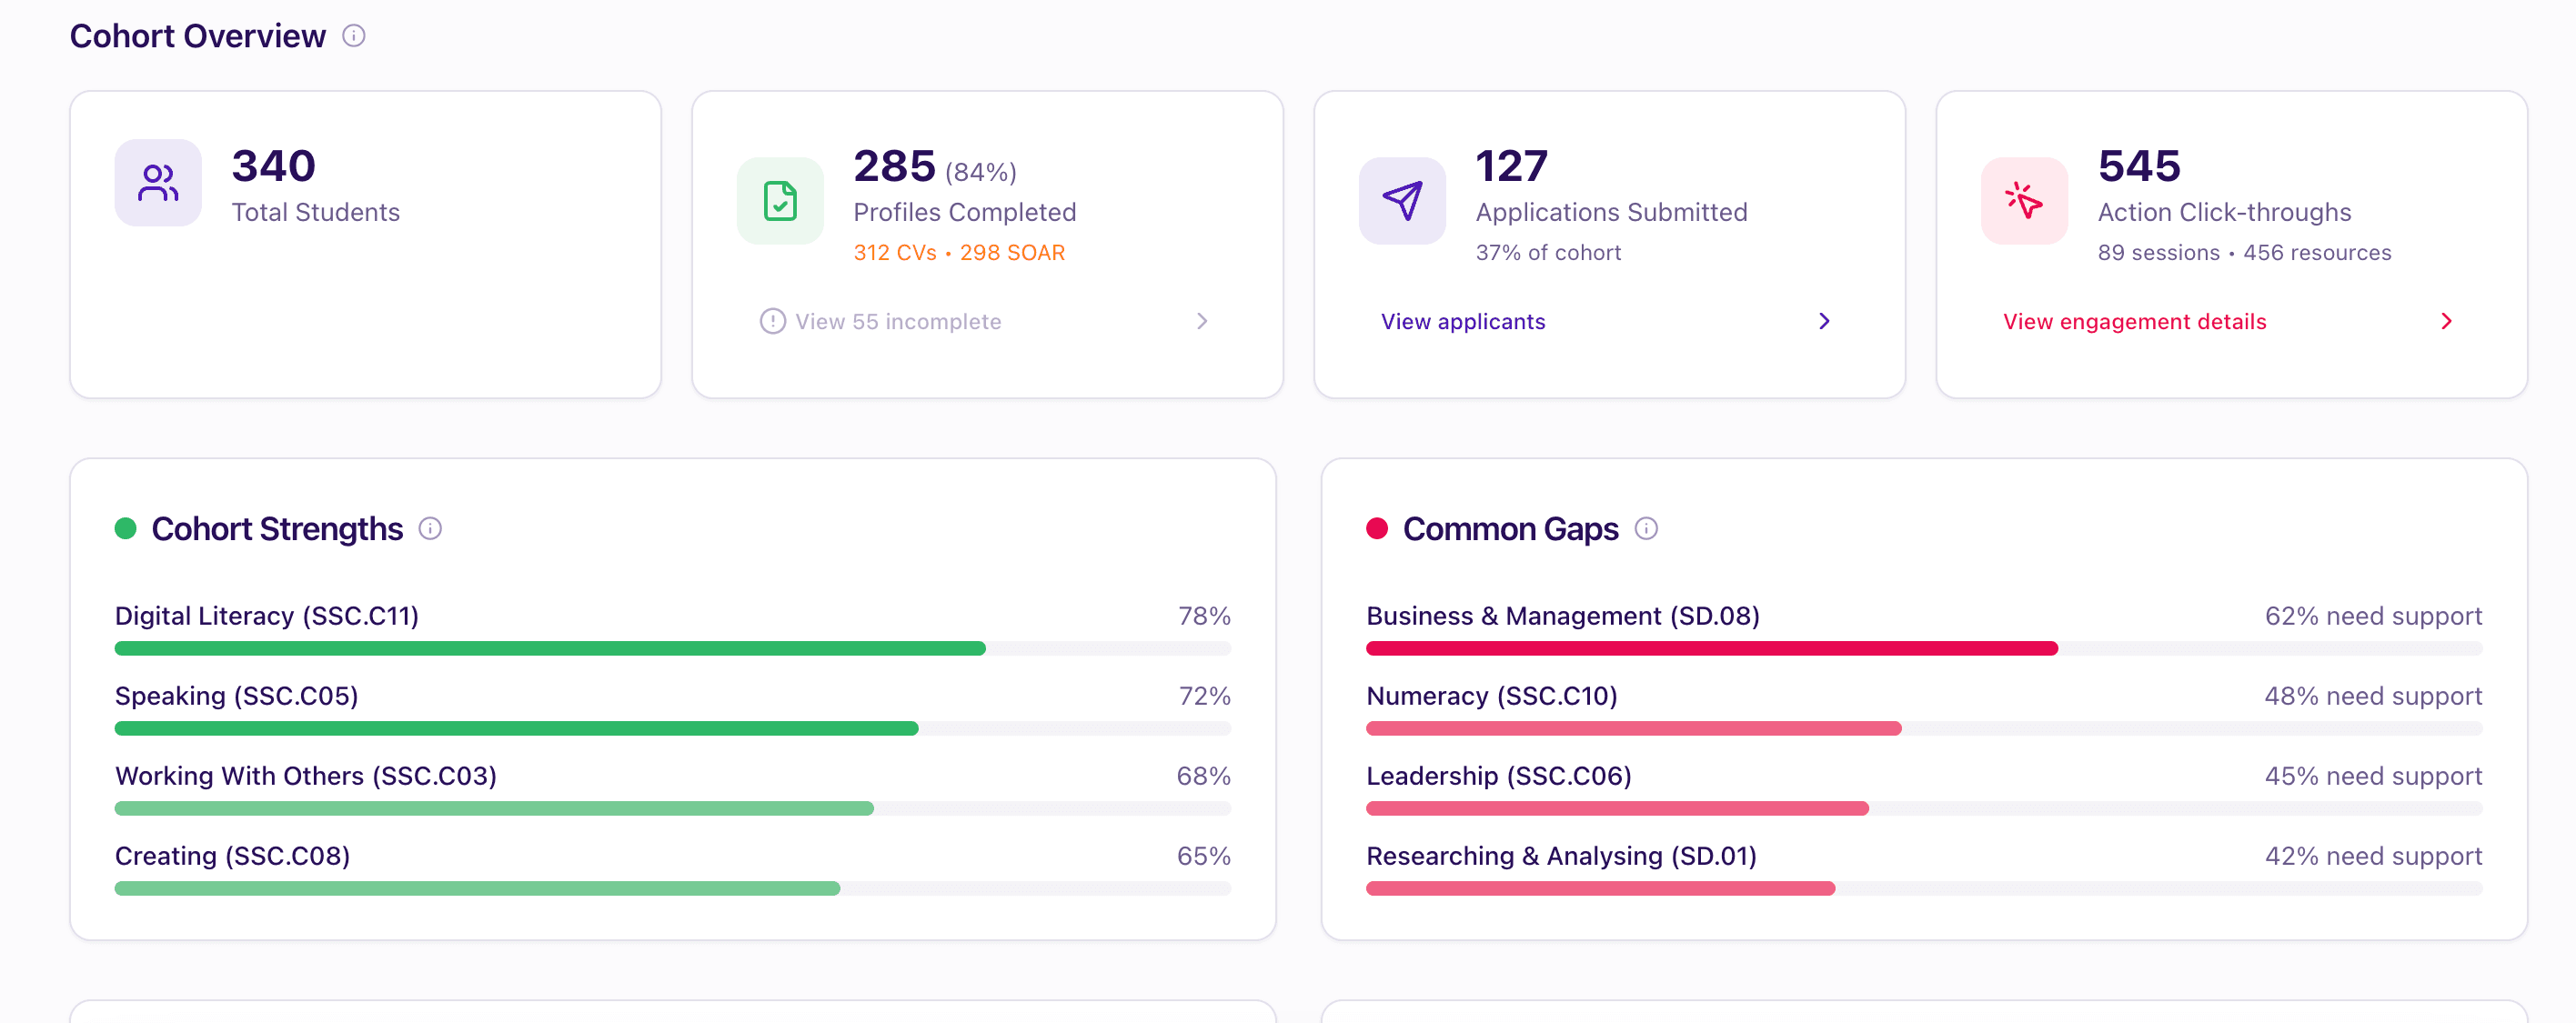This screenshot has width=2576, height=1023.
Task: Click the info icon next to Common Gaps
Action: (x=1646, y=529)
